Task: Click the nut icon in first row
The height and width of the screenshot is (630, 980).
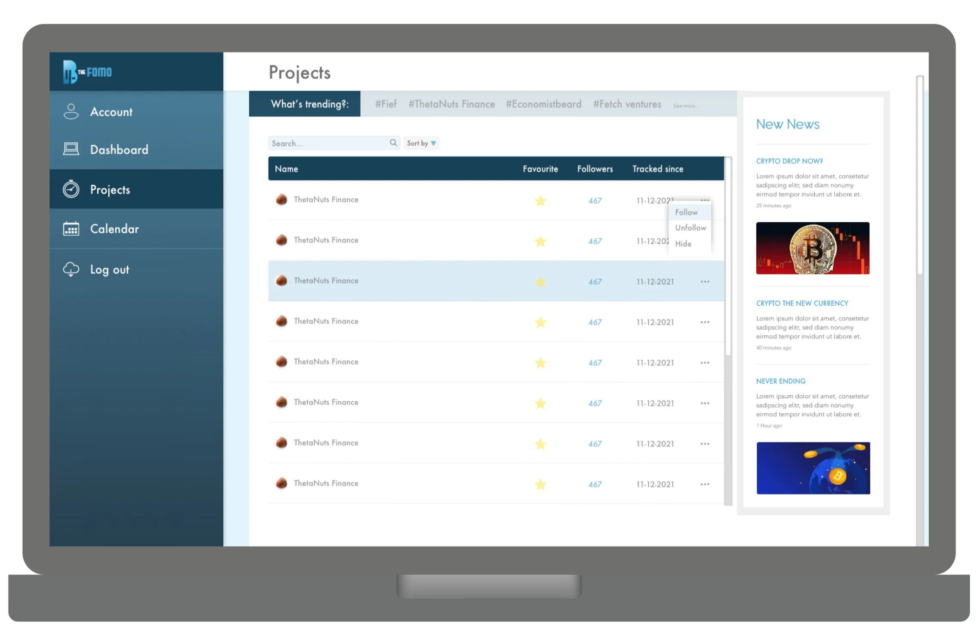Action: tap(281, 200)
